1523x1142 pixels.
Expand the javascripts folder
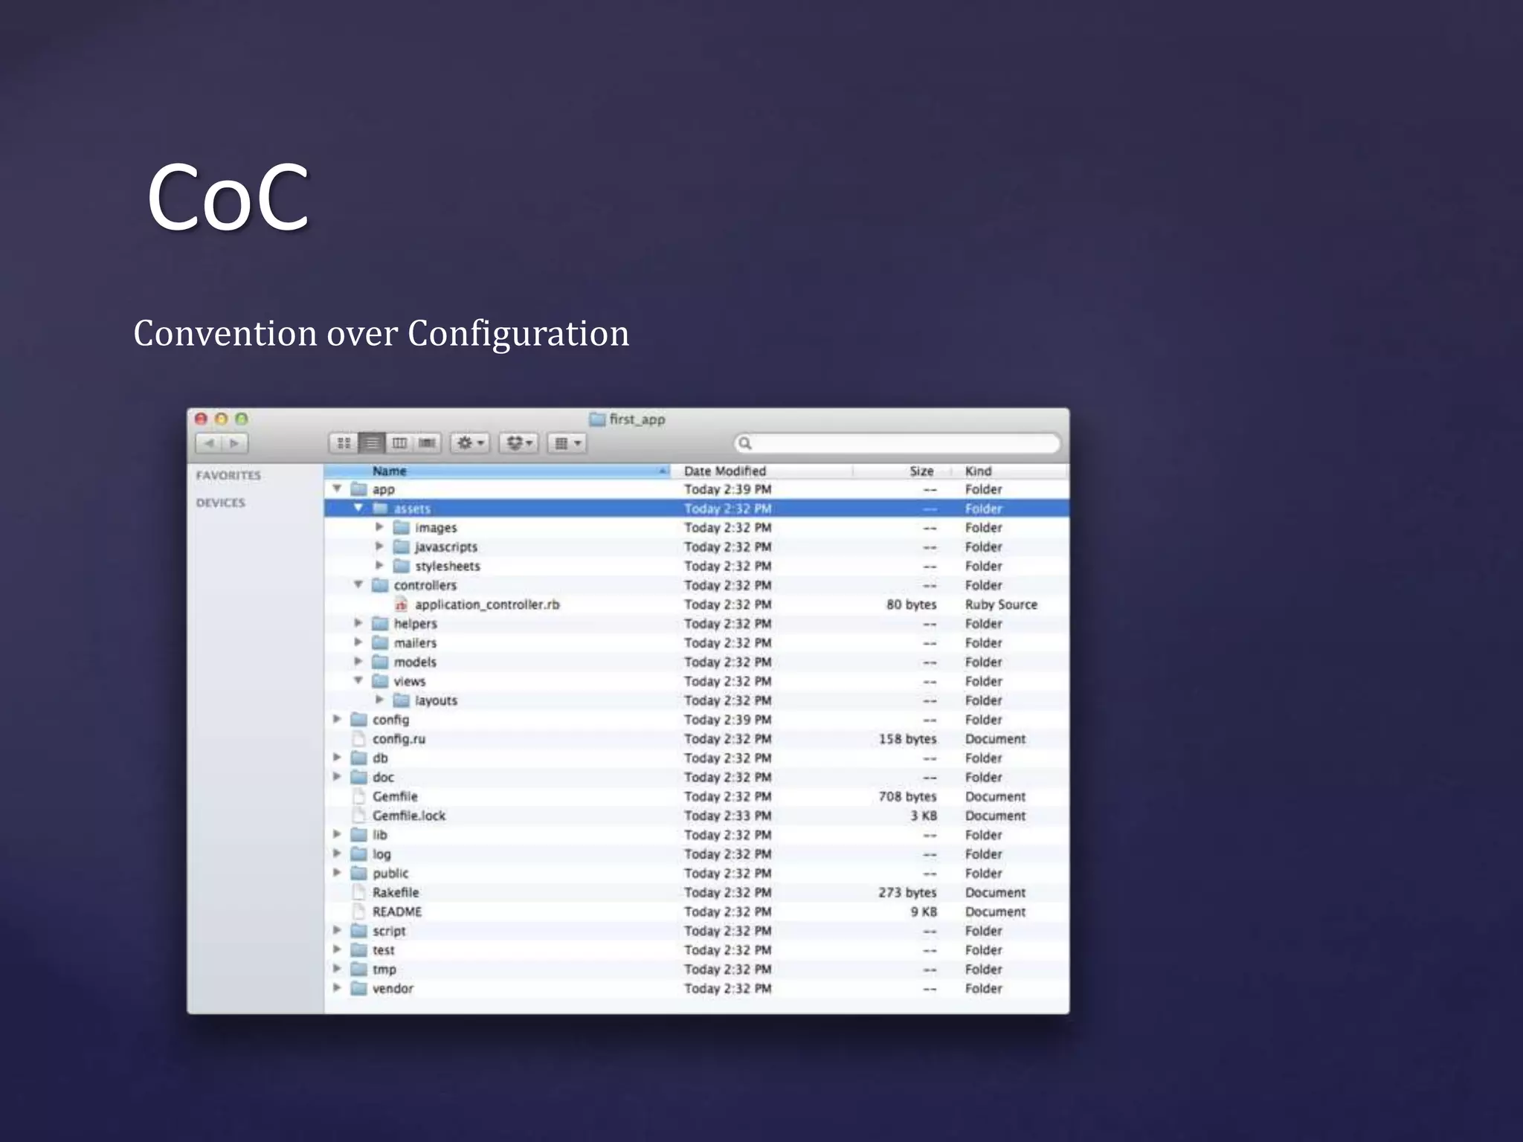pyautogui.click(x=379, y=546)
